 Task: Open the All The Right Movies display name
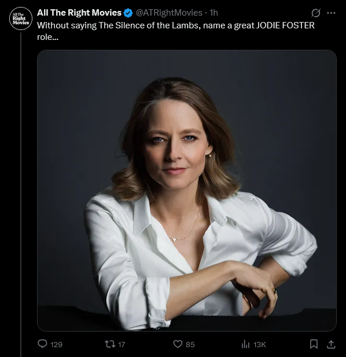pos(79,13)
